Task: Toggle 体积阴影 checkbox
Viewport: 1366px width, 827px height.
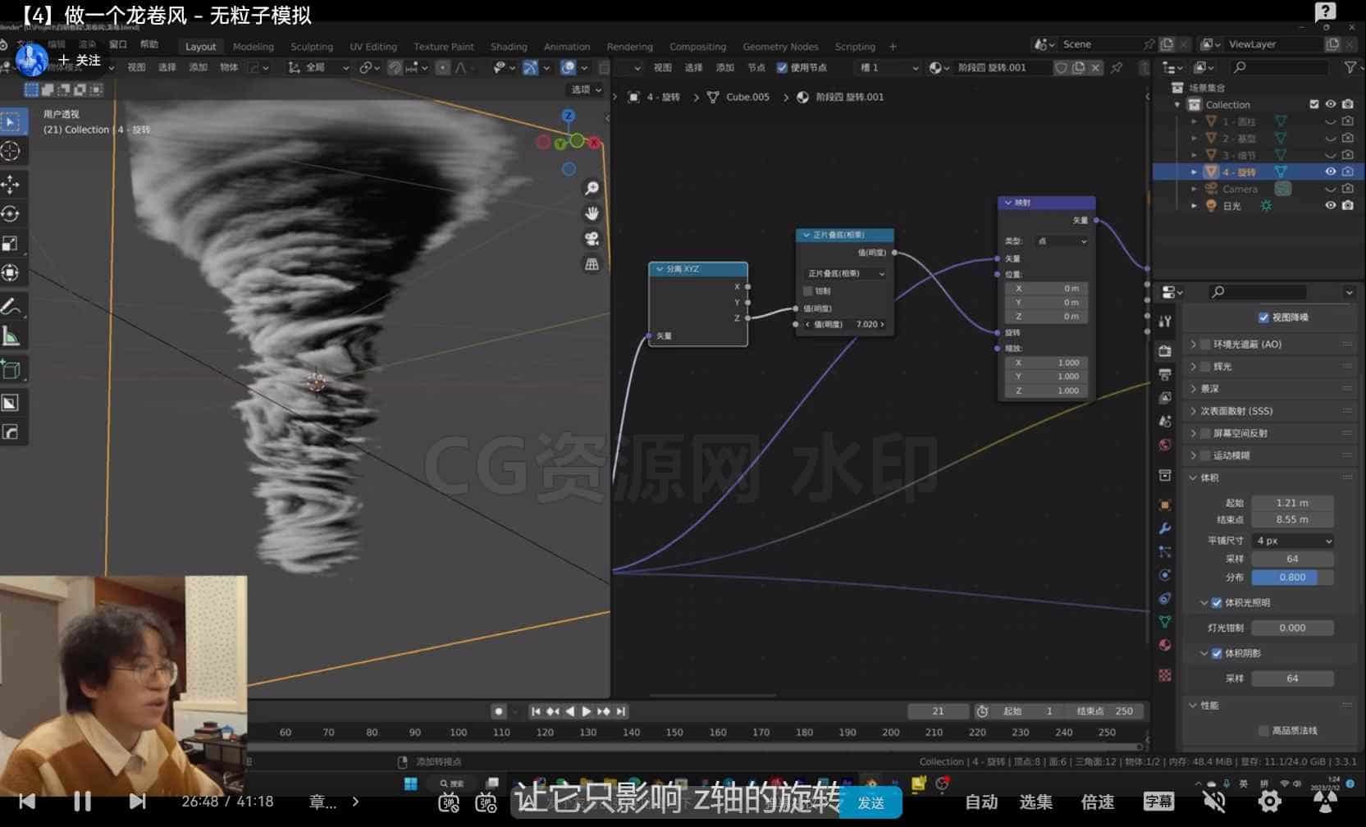Action: point(1217,654)
